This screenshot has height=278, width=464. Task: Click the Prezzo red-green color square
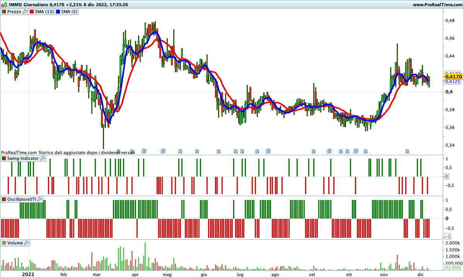tap(4, 12)
